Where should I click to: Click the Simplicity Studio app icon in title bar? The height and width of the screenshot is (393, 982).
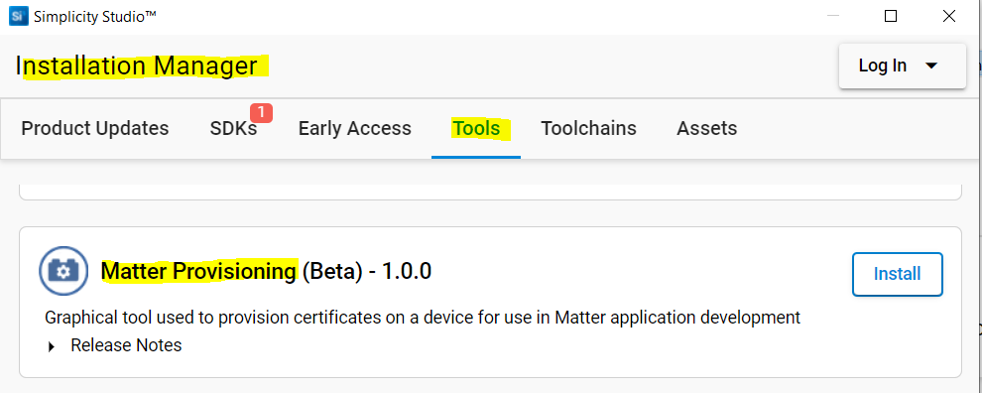18,16
